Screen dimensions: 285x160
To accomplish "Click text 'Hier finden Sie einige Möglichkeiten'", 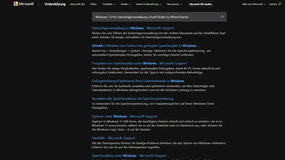I will (x=115, y=68).
